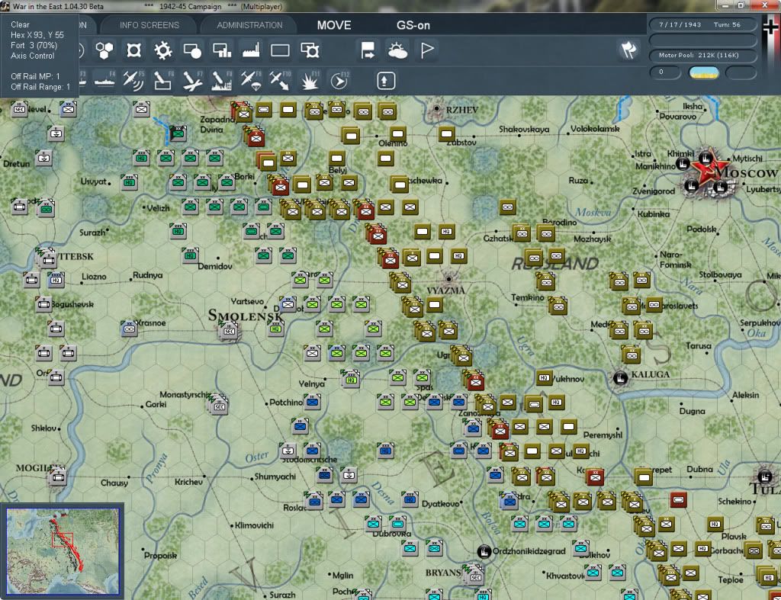Click the Axis Control text

click(x=32, y=56)
